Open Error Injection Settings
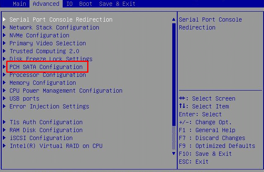This screenshot has height=172, width=264. [x=49, y=106]
